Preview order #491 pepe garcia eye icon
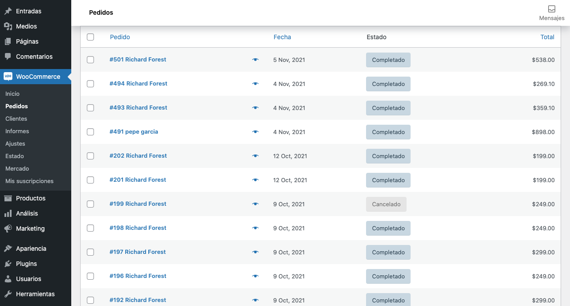This screenshot has height=306, width=570. coord(255,132)
